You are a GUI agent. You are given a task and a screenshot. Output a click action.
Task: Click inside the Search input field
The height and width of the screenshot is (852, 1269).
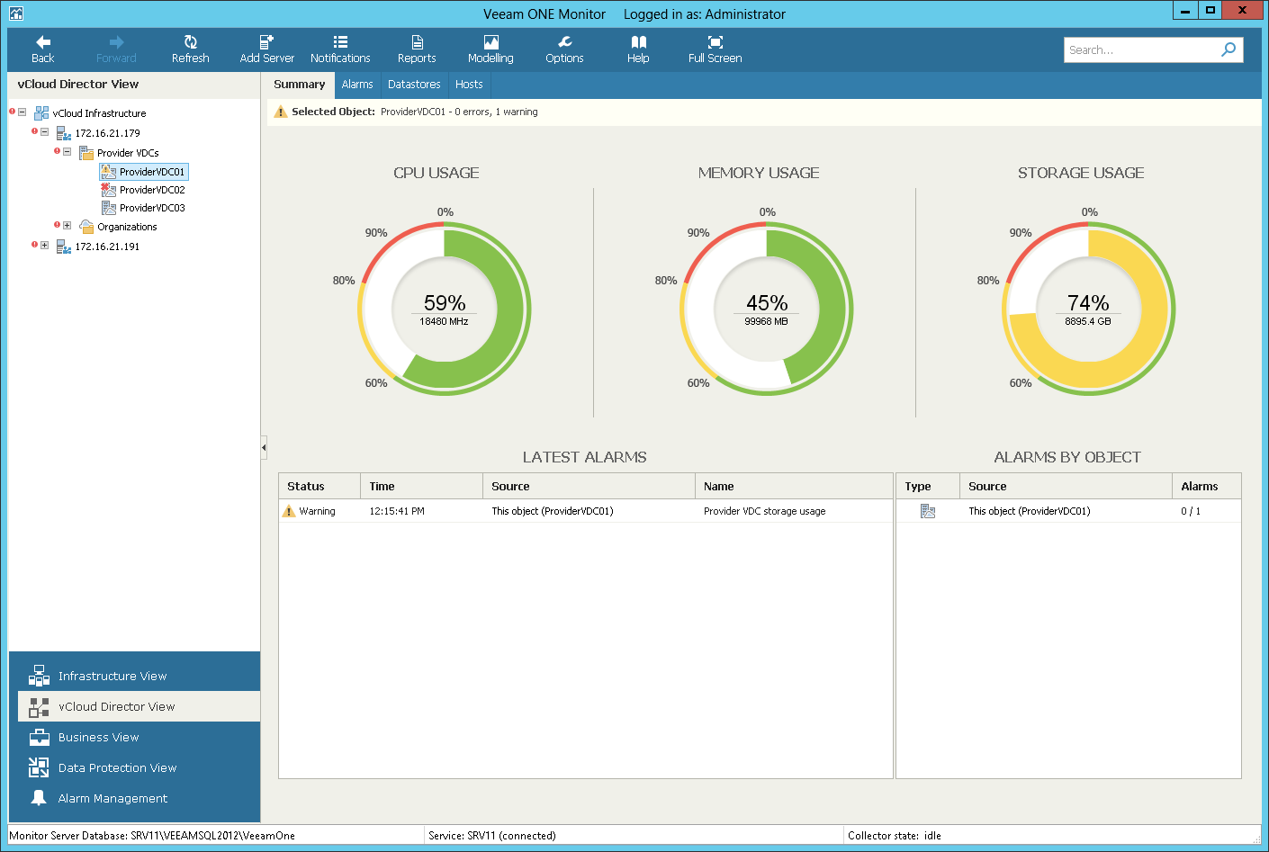coord(1140,49)
